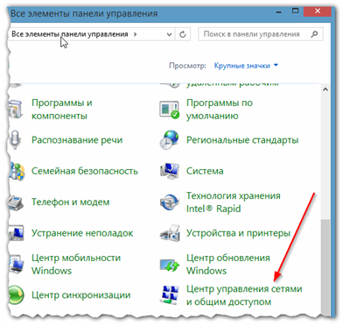The image size is (343, 326).
Task: Click the Devices and Printers icon
Action: click(169, 233)
